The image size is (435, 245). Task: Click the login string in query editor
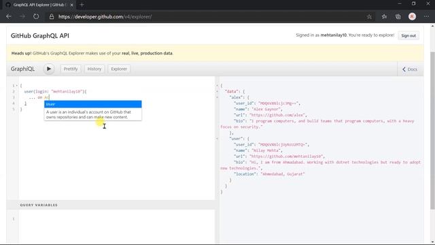(x=67, y=91)
